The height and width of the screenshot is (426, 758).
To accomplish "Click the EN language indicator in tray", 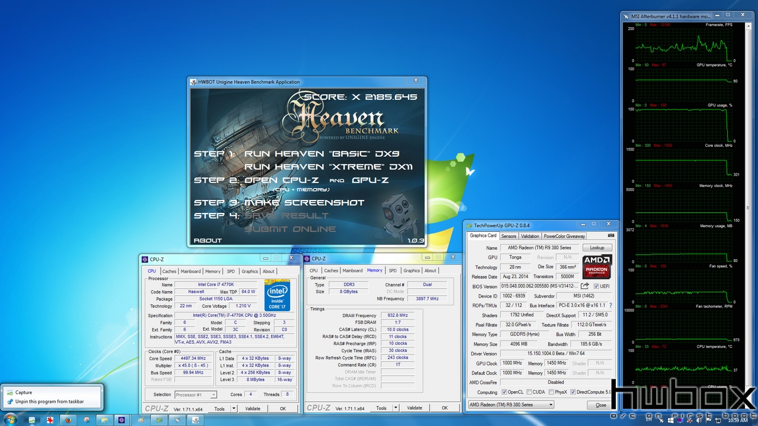I will [x=648, y=419].
